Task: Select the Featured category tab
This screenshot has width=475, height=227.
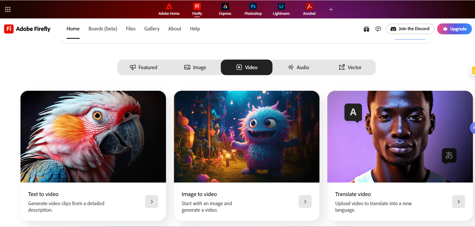Action: (144, 67)
